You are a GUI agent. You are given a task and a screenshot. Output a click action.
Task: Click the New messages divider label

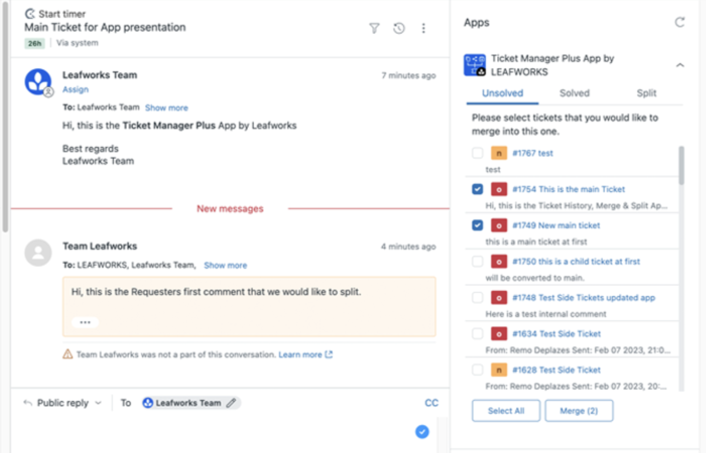pyautogui.click(x=230, y=208)
